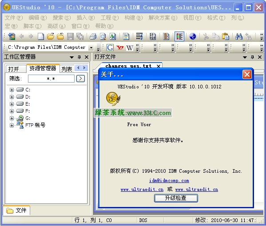Click the New File toolbar icon
This screenshot has width=266, height=226.
(41, 36)
